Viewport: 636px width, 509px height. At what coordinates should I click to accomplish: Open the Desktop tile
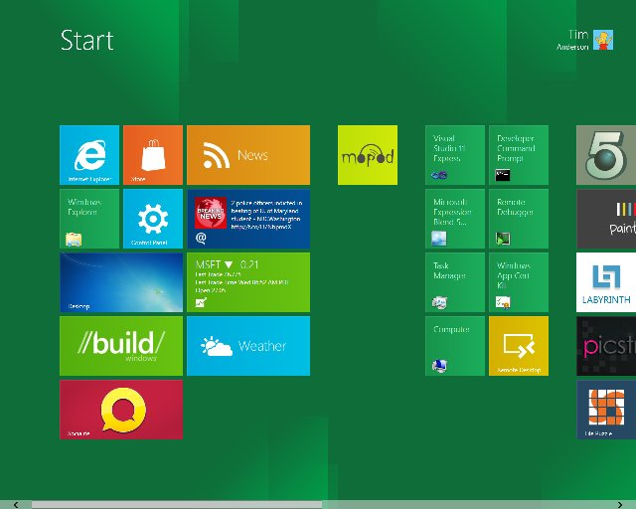coord(121,282)
